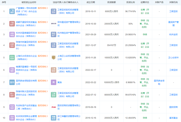Click the 深圳星润资产管理 logo in row 2

point(53,24)
